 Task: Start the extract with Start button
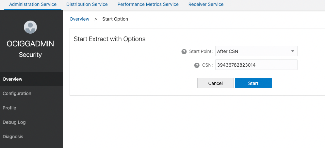253,83
